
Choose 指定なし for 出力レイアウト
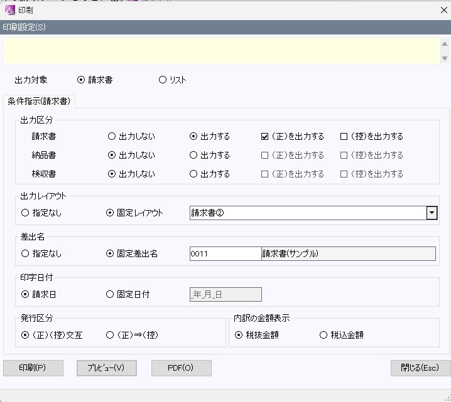tap(41, 213)
